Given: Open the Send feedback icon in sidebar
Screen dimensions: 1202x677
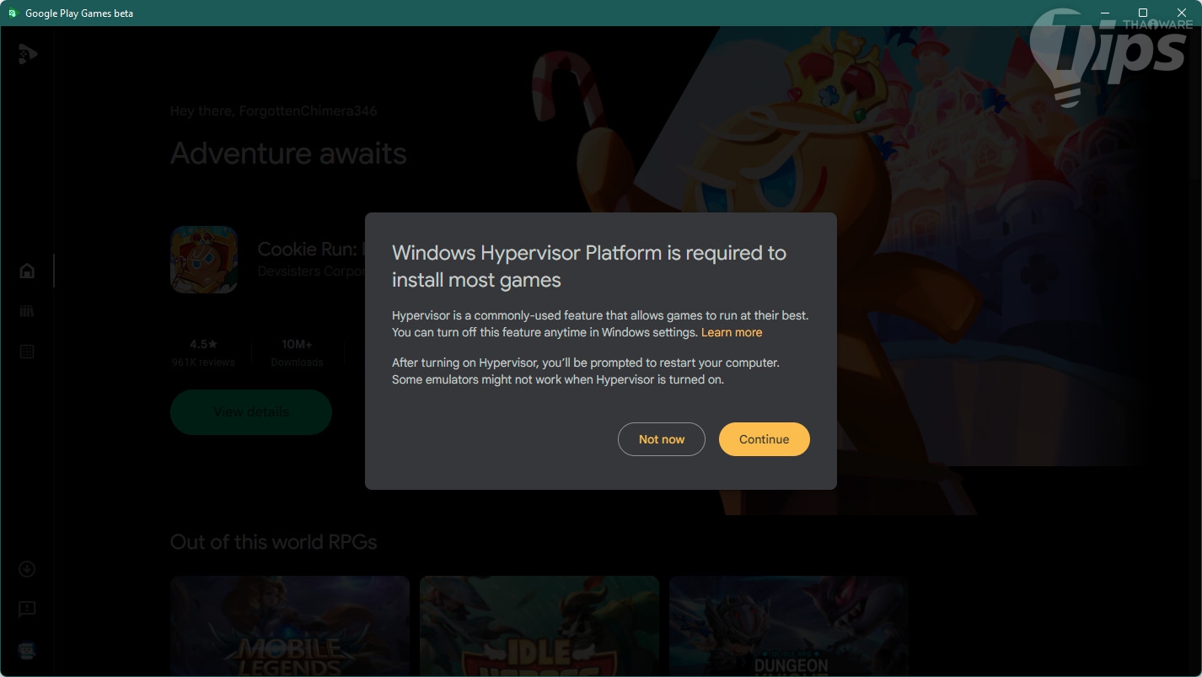Looking at the screenshot, I should click(x=27, y=609).
